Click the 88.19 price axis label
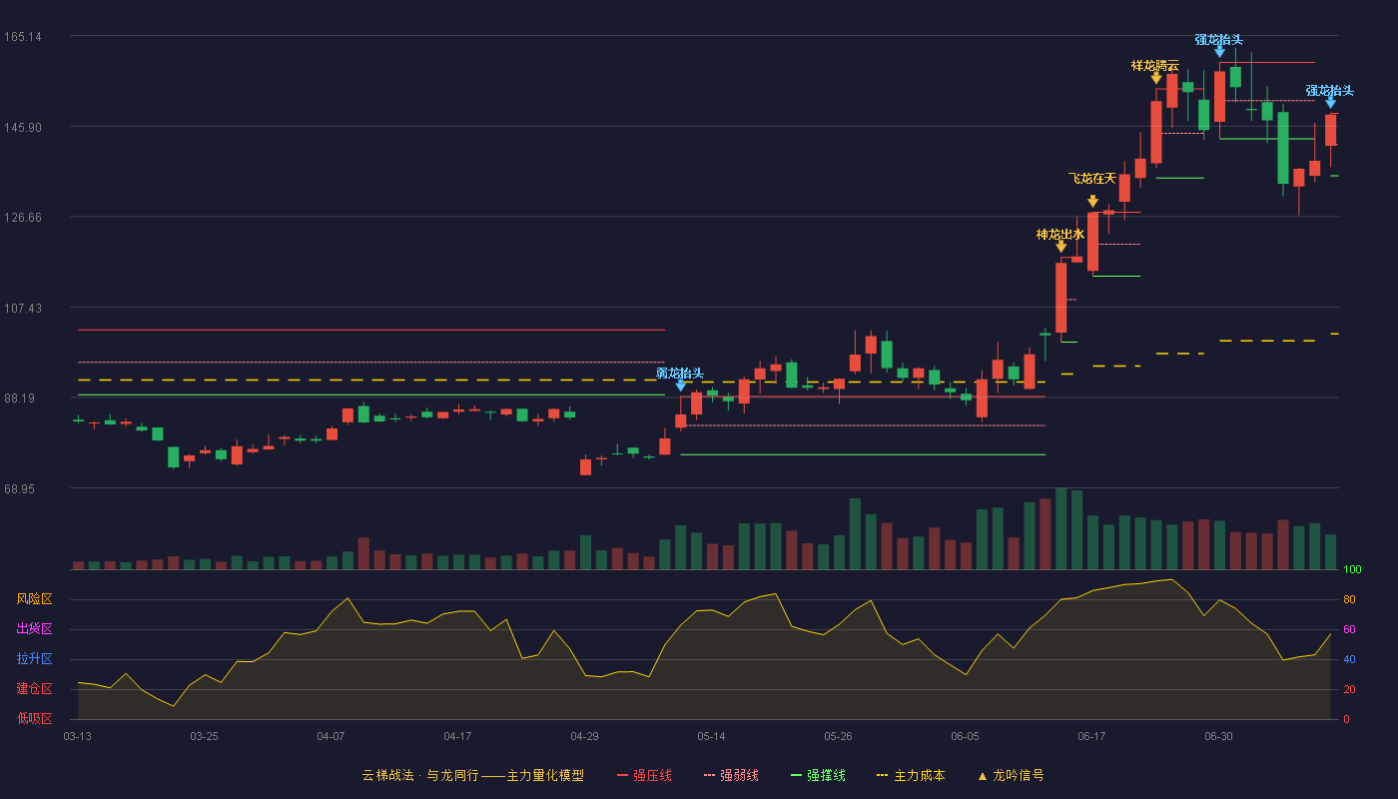Image resolution: width=1398 pixels, height=799 pixels. tap(20, 399)
